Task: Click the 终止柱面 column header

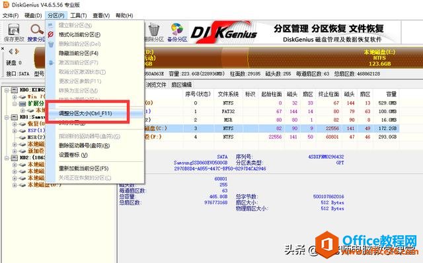Action: [x=328, y=94]
